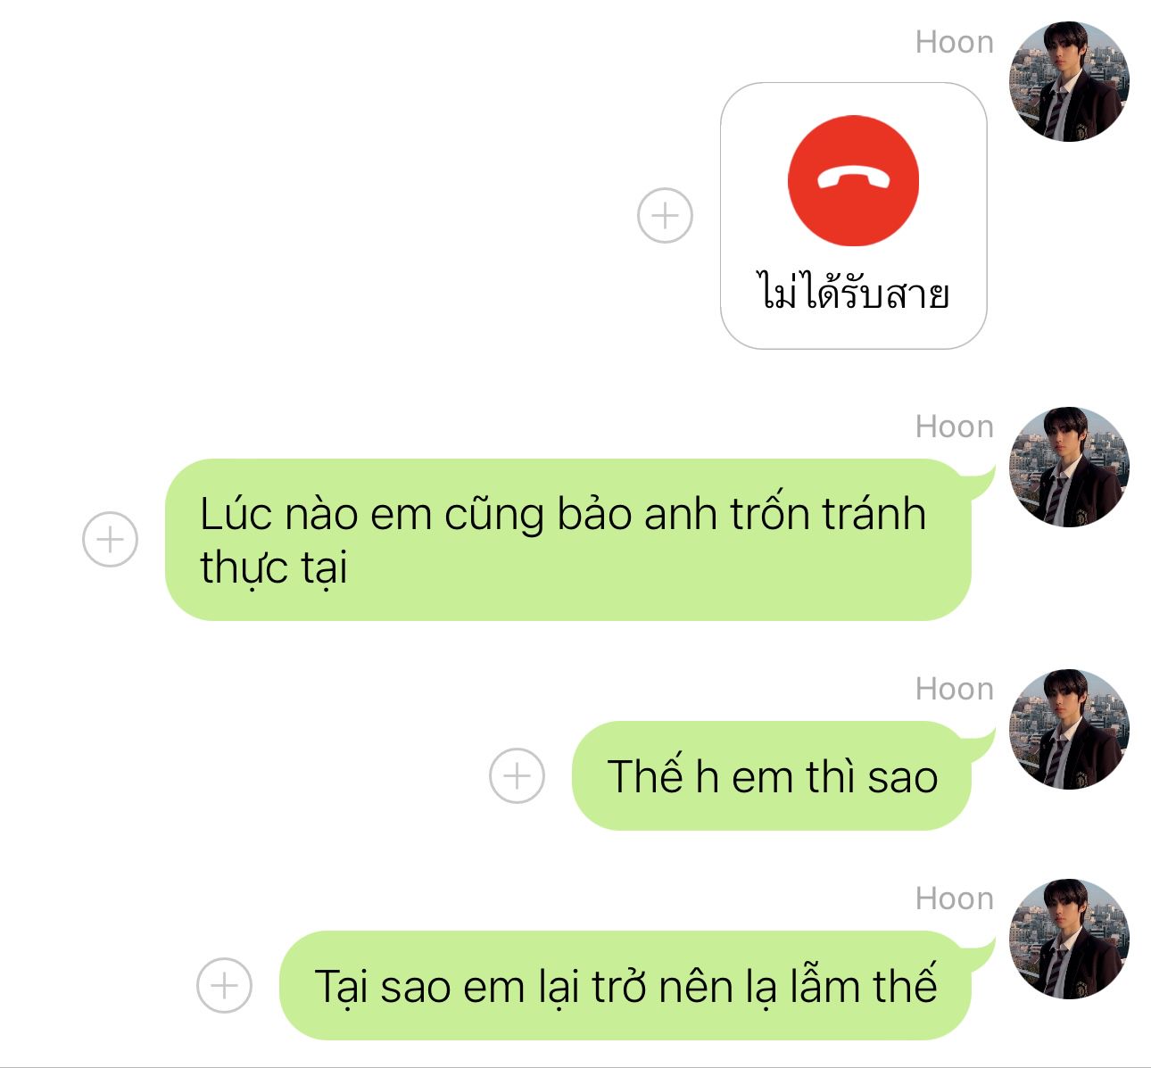The image size is (1151, 1068).
Task: Click the words "thực tại" in the green bubble
Action: tap(273, 568)
